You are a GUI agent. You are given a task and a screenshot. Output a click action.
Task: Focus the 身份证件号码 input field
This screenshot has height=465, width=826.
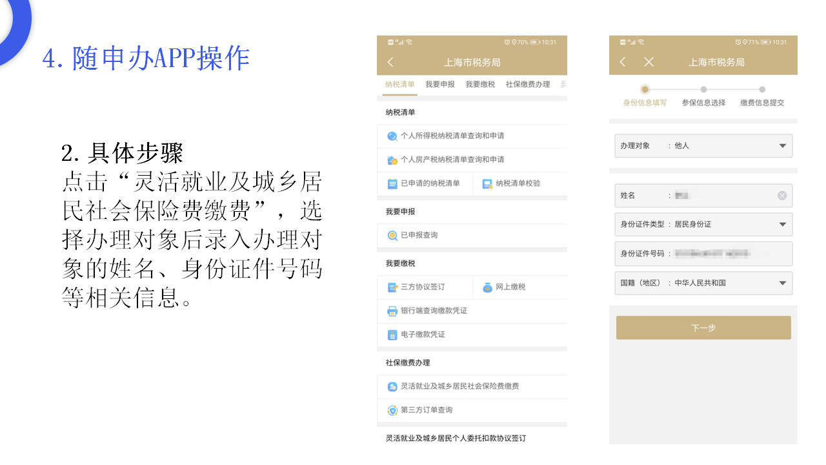[703, 254]
